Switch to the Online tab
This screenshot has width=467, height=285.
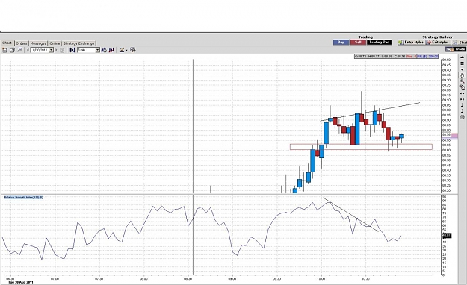tap(55, 43)
